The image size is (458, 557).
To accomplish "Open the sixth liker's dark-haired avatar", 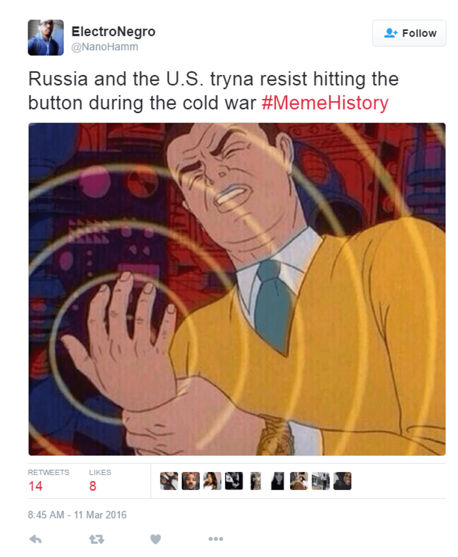I will click(277, 481).
